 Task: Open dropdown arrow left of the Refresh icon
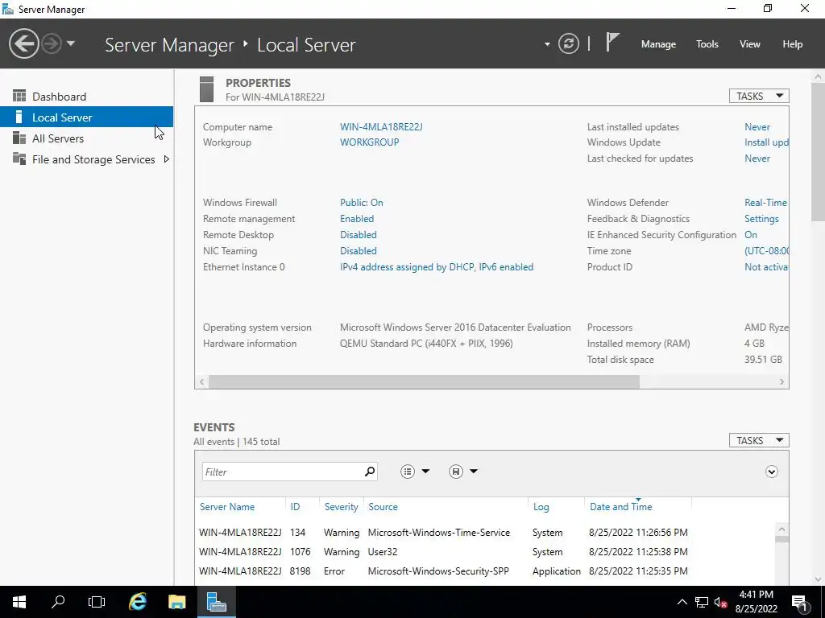(547, 44)
